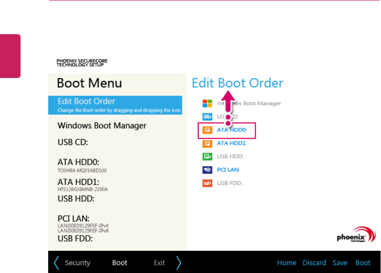Select USB CD: in left list

[x=73, y=142]
